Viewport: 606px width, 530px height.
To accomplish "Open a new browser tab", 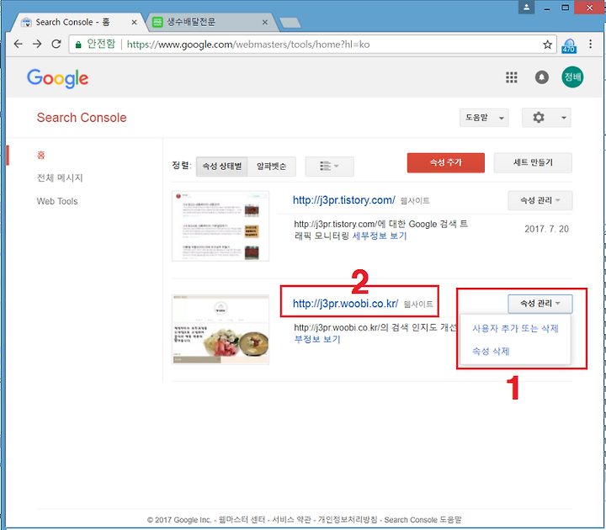I will 290,23.
